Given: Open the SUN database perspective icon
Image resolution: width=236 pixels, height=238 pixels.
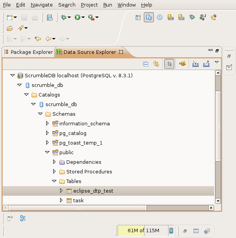Looking at the screenshot, I should coord(170,17).
